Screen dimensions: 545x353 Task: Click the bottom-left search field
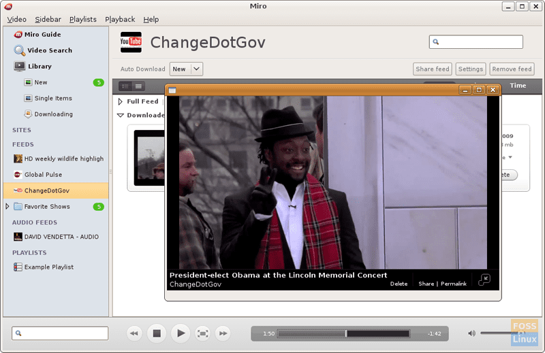60,333
